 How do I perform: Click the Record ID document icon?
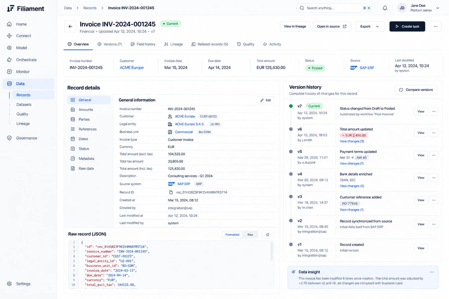point(171,192)
